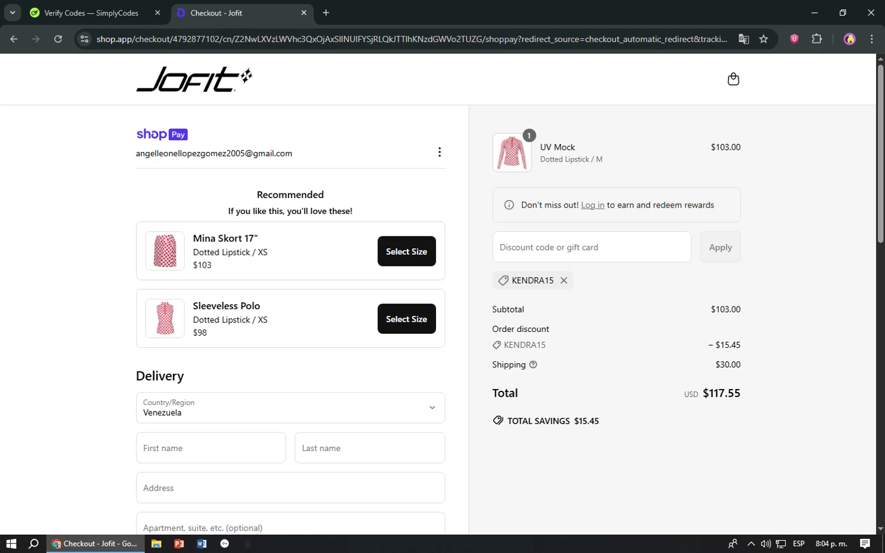Click the Apply discount button
Image resolution: width=885 pixels, height=553 pixels.
pos(720,247)
